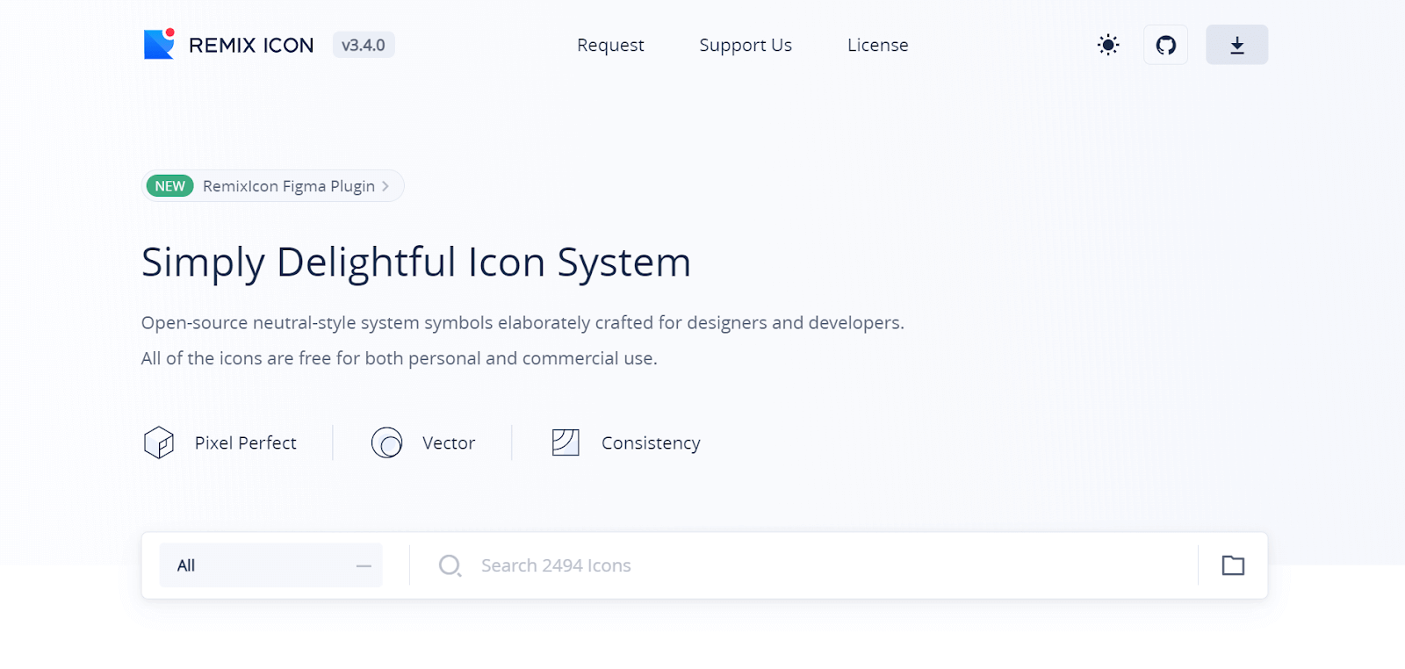The width and height of the screenshot is (1405, 669).
Task: Open the GitHub repository icon
Action: click(1166, 45)
